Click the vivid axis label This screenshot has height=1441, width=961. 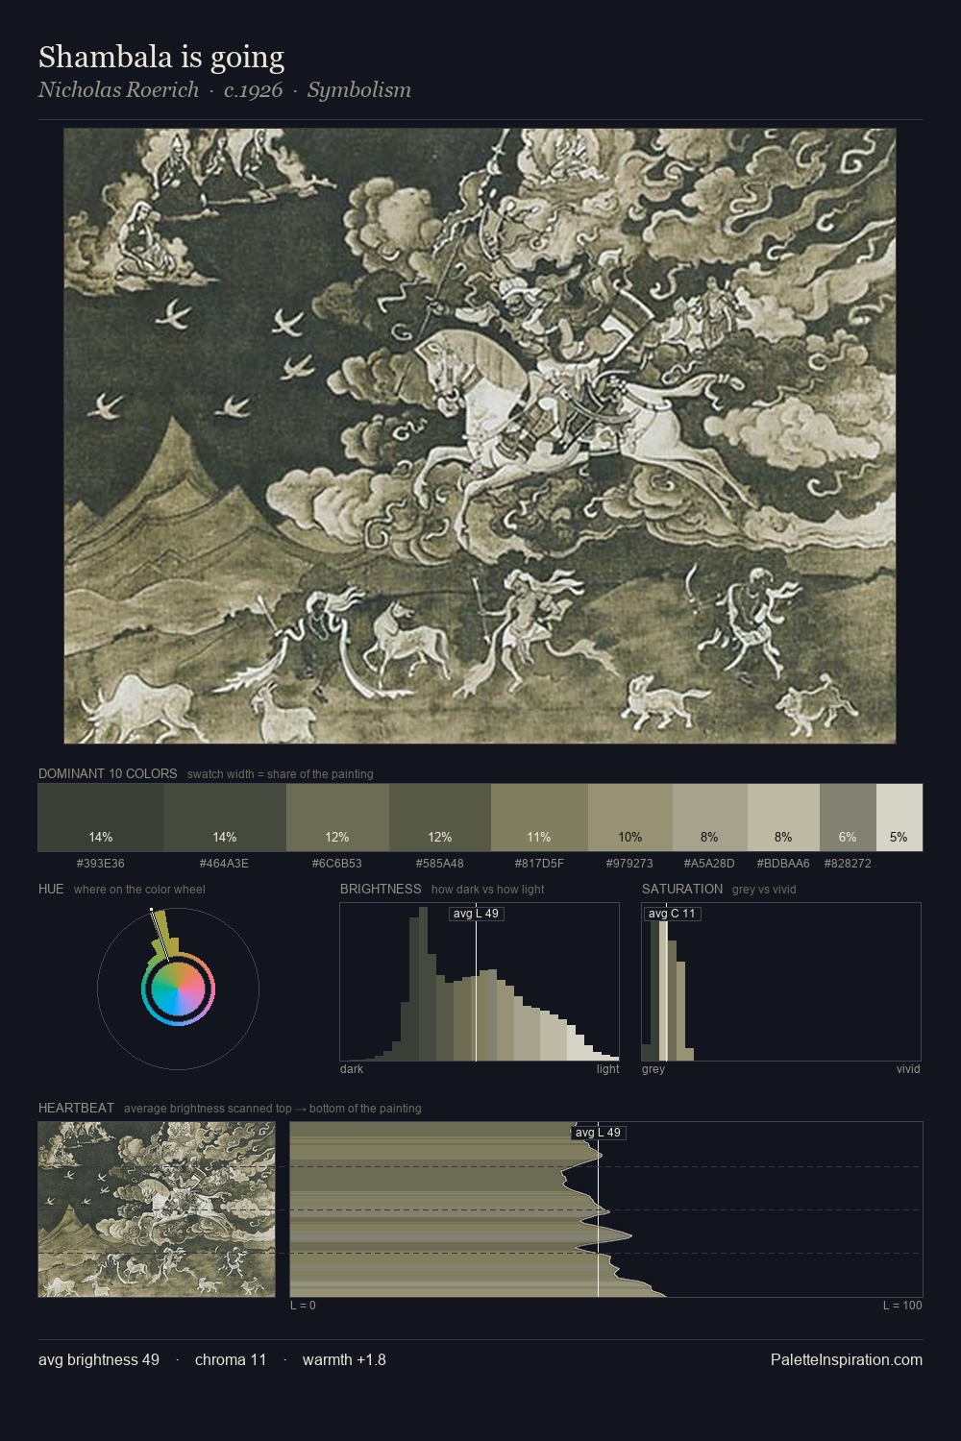pos(908,1069)
